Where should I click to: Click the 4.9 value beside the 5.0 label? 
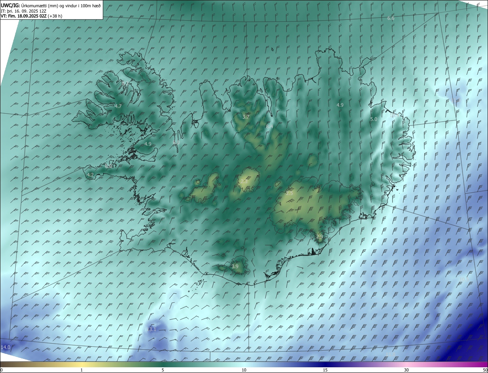click(x=340, y=105)
